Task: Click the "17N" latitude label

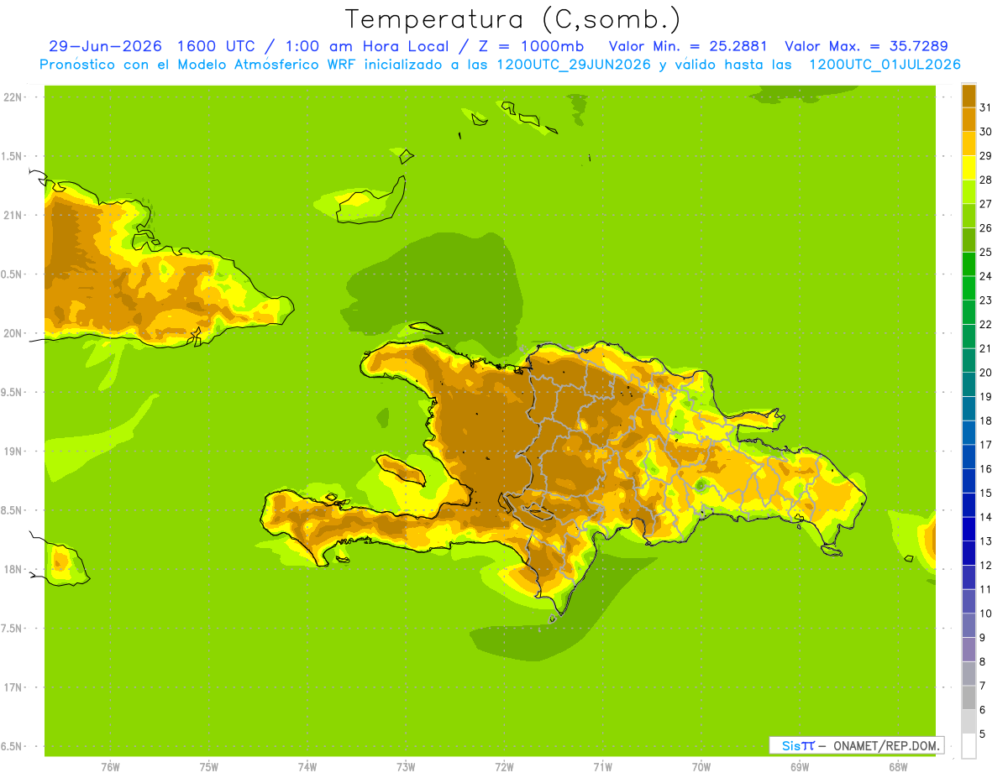Action: 13,687
